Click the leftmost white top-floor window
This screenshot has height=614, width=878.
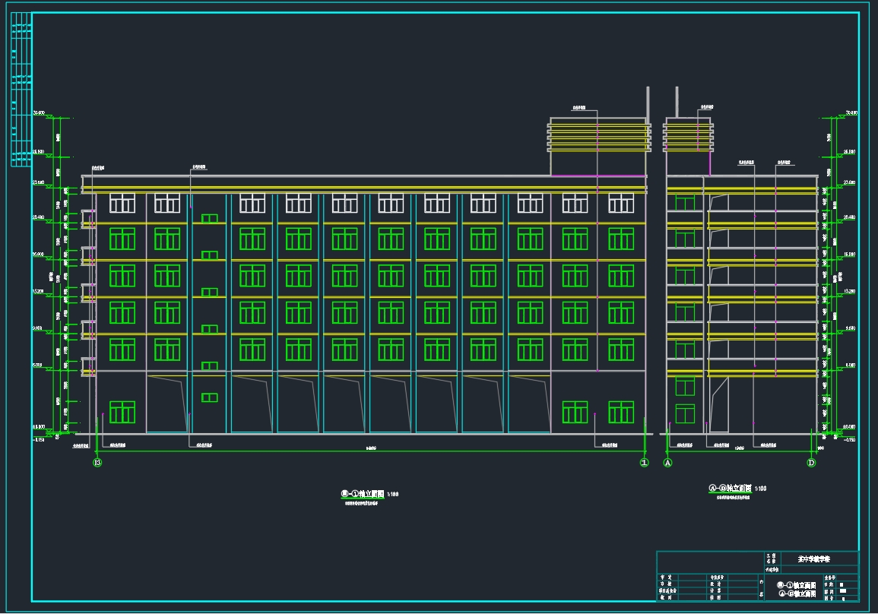122,203
